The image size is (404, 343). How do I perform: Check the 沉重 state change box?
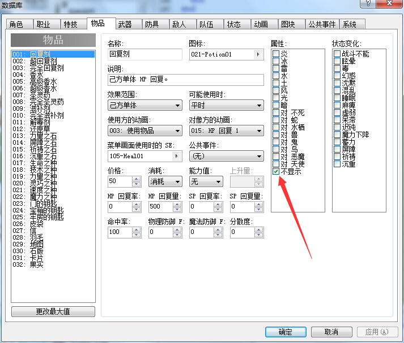coord(337,164)
